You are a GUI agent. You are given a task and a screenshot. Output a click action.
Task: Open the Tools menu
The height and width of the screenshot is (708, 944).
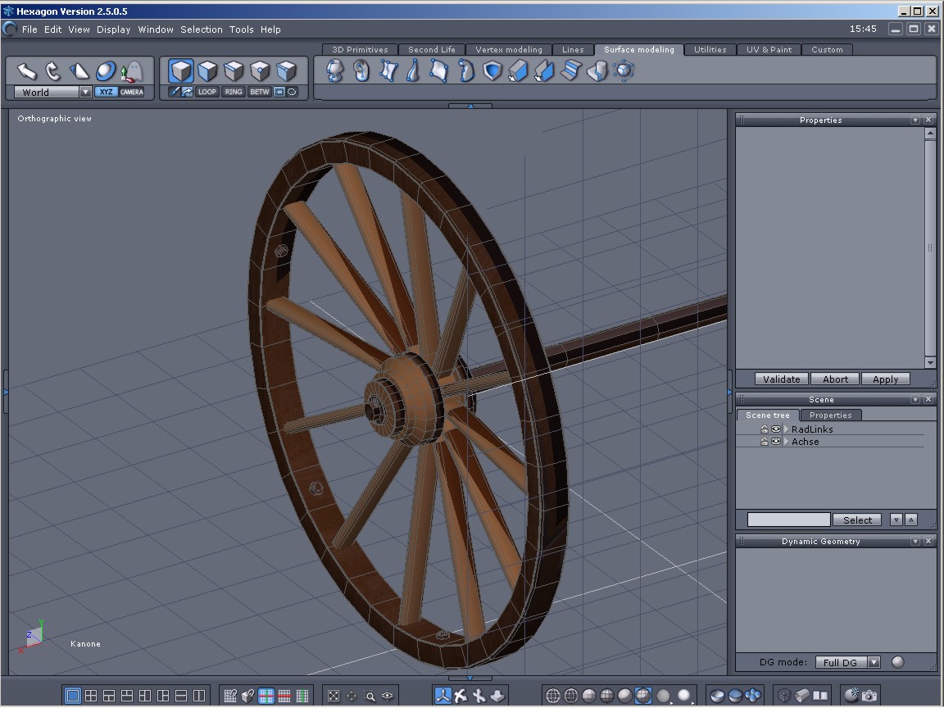point(242,29)
